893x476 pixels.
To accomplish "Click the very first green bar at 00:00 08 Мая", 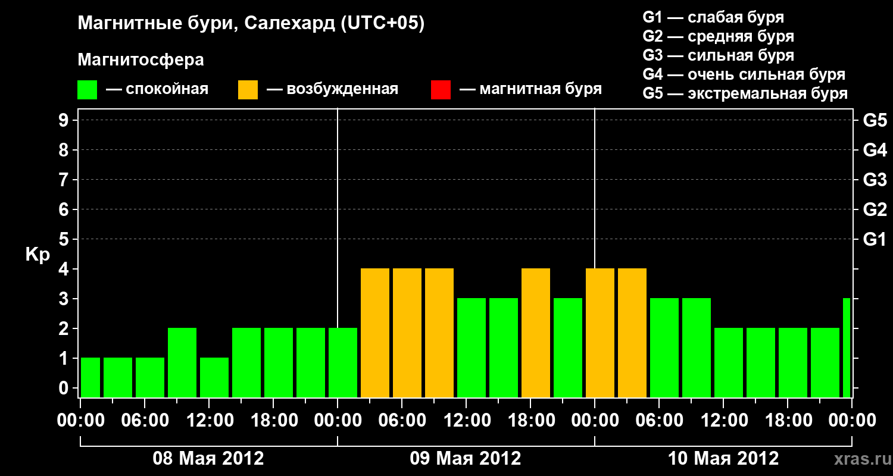I will coord(90,378).
